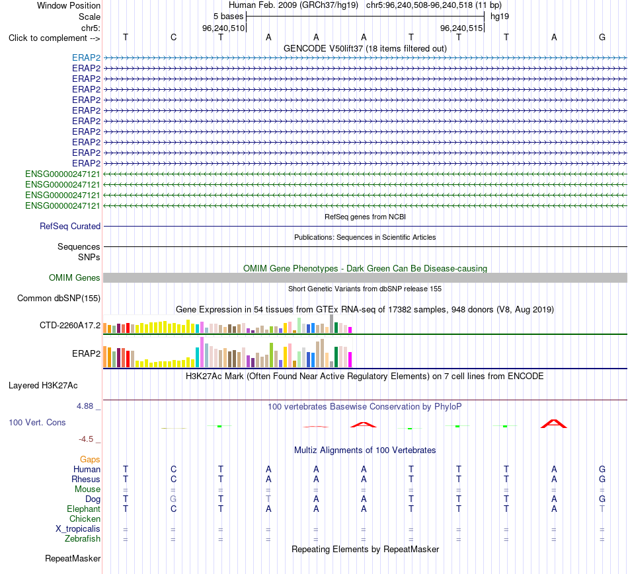Click the gray OMIM Genes item bar
The image size is (628, 574).
click(365, 278)
